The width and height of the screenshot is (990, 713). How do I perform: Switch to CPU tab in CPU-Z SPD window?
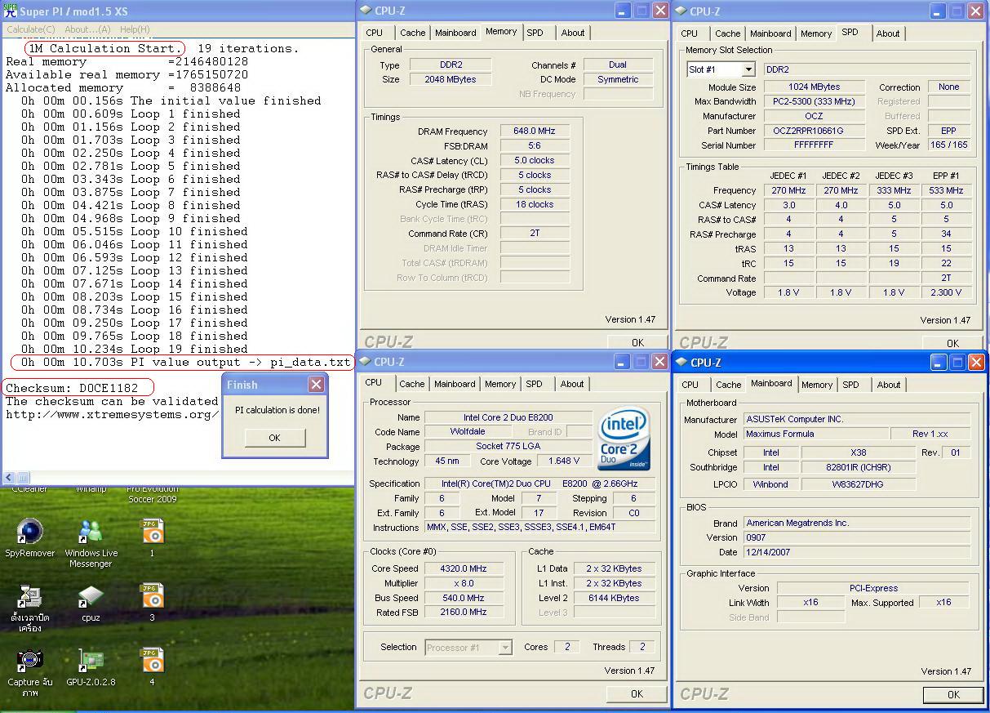click(690, 33)
